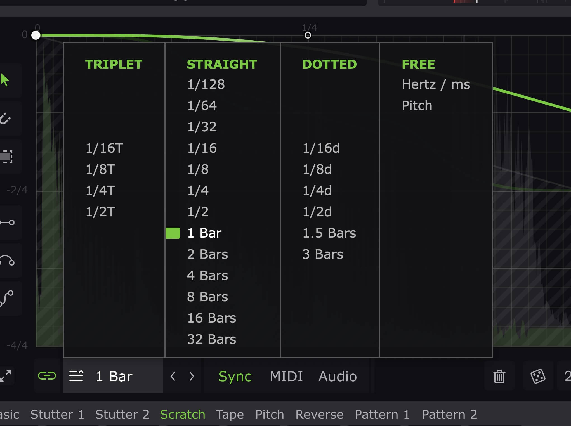Image resolution: width=571 pixels, height=426 pixels.
Task: Switch trigger mode to MIDI
Action: tap(286, 376)
